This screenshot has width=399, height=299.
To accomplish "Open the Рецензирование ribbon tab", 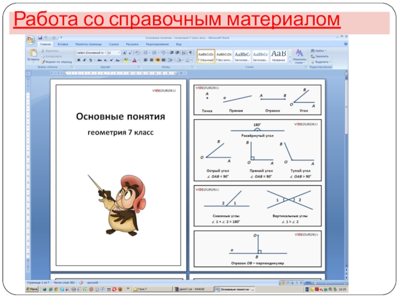I will point(157,44).
